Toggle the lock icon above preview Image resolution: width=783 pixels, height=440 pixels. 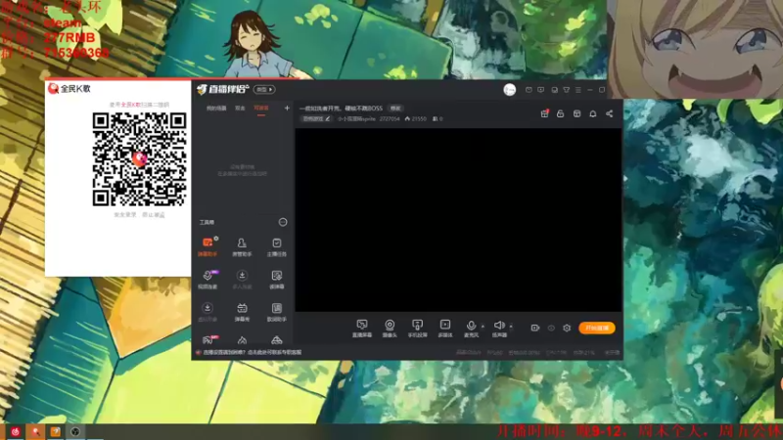pyautogui.click(x=560, y=113)
